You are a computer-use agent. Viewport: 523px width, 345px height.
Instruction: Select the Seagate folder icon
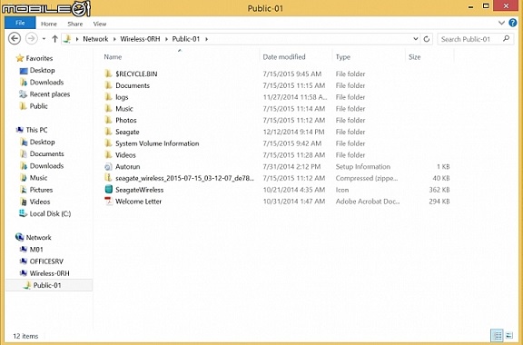(x=108, y=132)
